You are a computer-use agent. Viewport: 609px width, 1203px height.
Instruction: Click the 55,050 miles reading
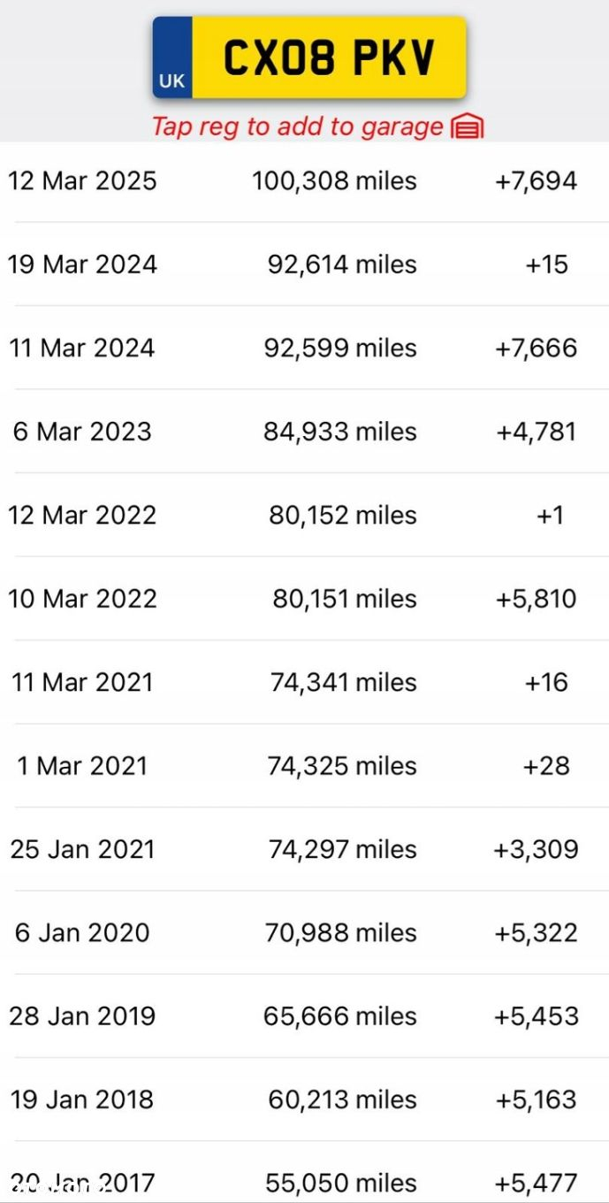341,1183
